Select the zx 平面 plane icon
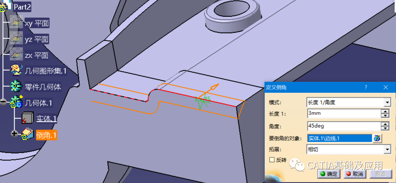This screenshot has width=396, height=183. [x=16, y=55]
